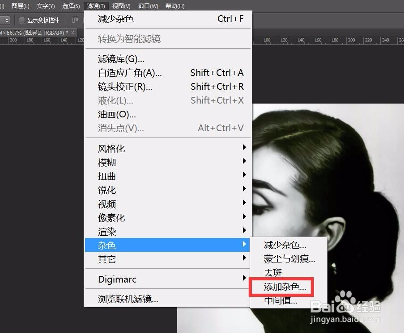Select 蒙尘与划痕... in submenu

[288, 259]
